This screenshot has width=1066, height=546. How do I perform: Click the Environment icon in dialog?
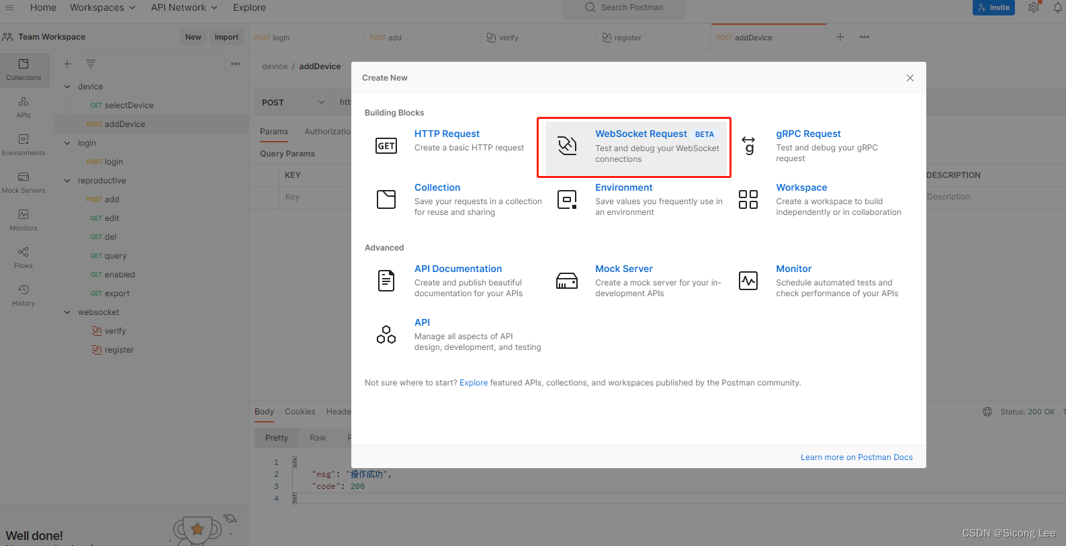pyautogui.click(x=568, y=199)
